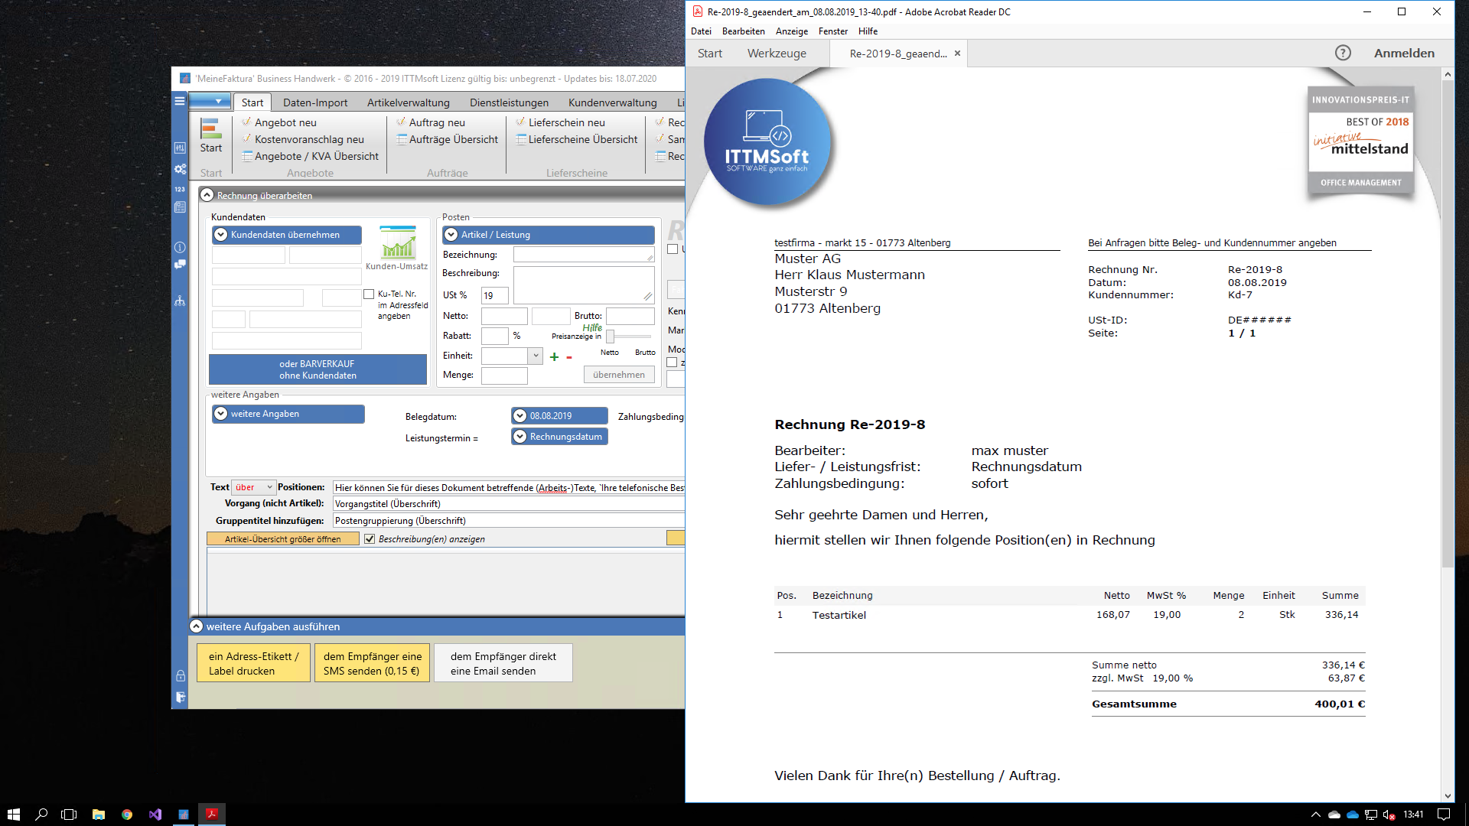Click the Menge input field
The image size is (1469, 826).
504,375
